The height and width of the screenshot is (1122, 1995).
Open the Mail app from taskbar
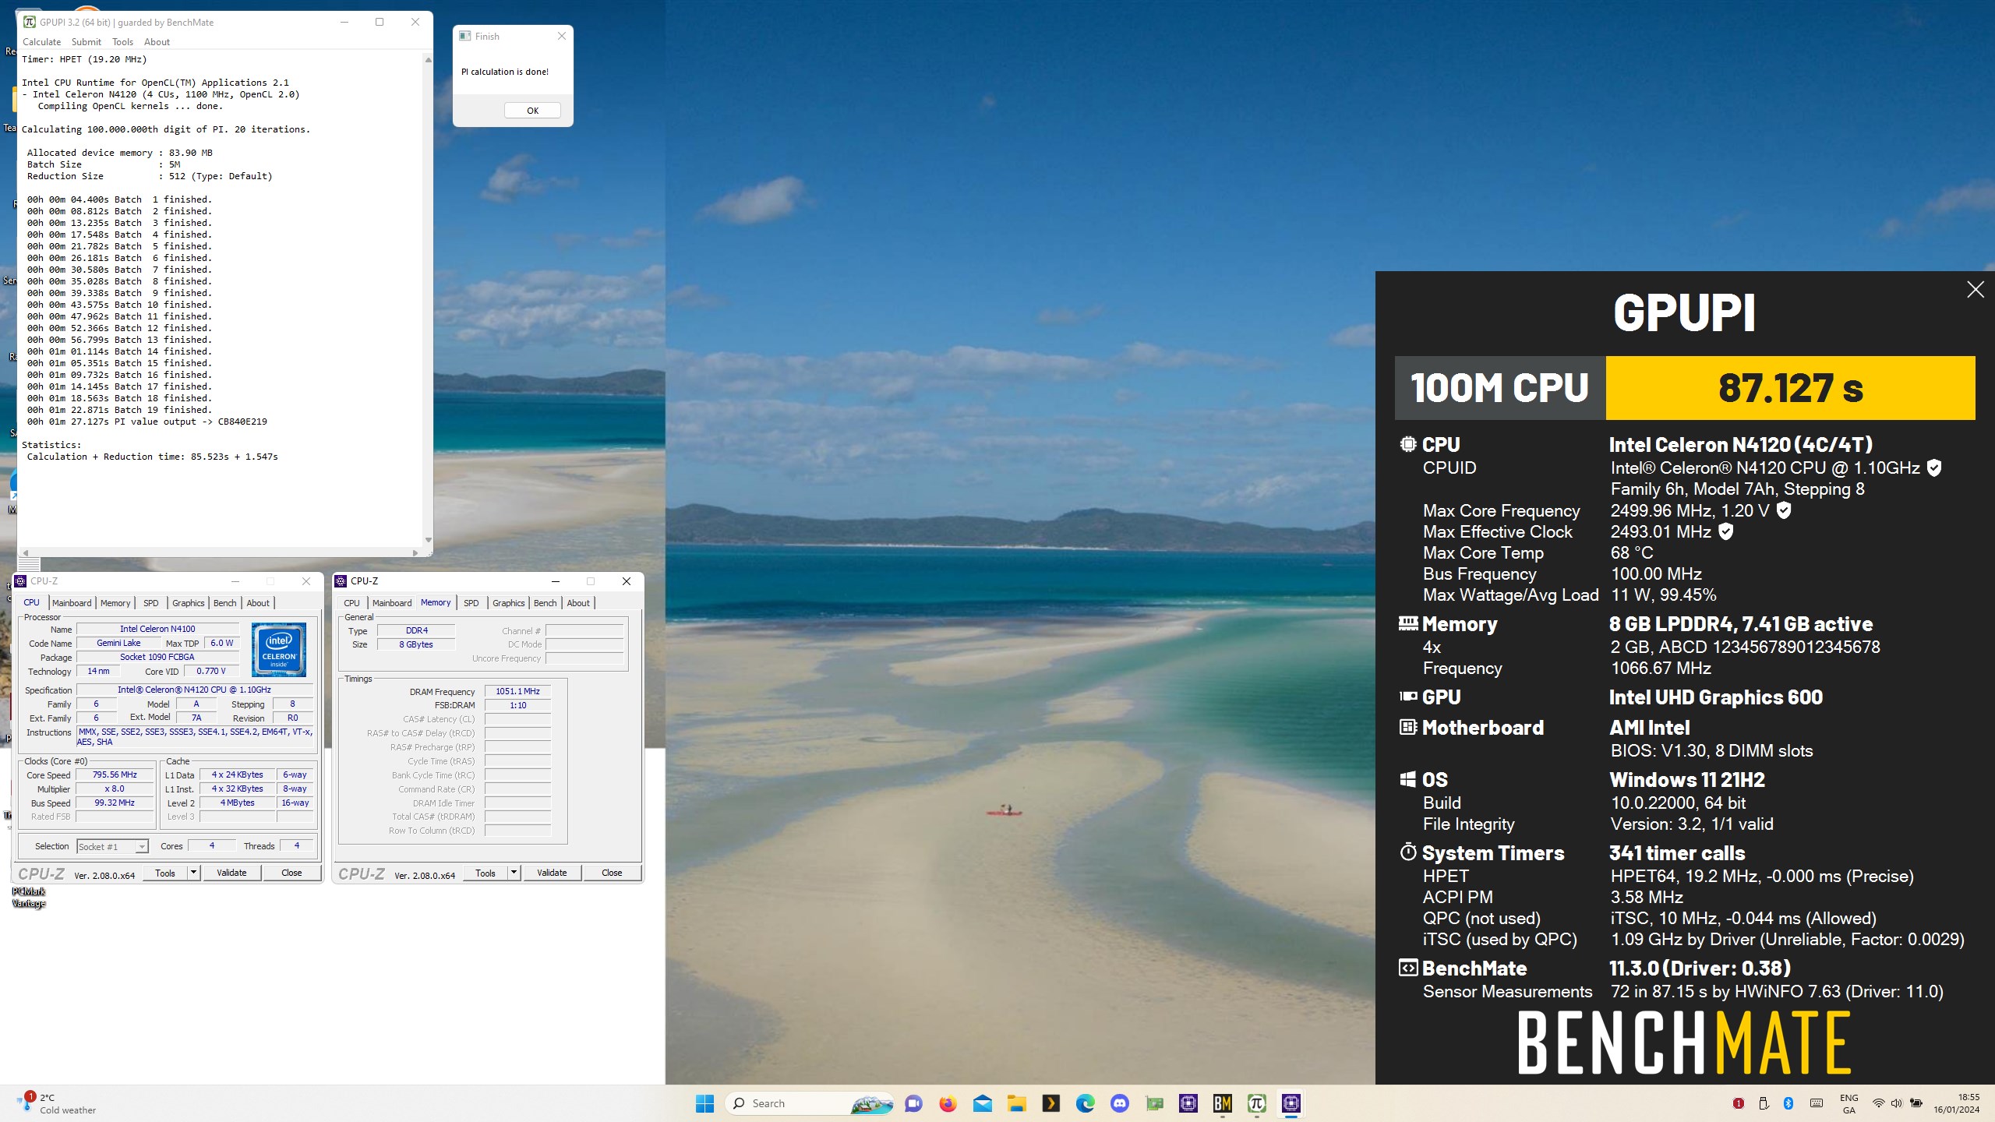tap(983, 1103)
